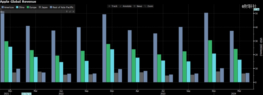Select the Rest of Asia Pacific label
The height and width of the screenshot is (95, 263).
63,7
